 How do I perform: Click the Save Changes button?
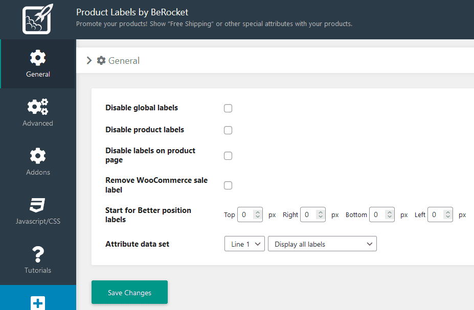[x=130, y=292]
